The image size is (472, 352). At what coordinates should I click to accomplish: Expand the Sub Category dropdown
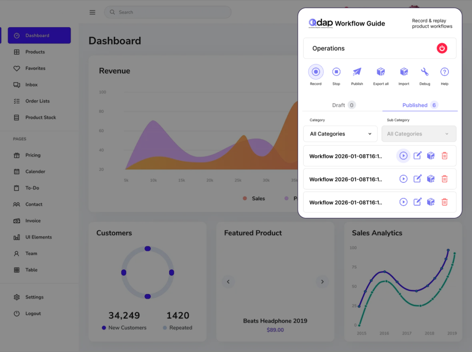click(x=419, y=134)
